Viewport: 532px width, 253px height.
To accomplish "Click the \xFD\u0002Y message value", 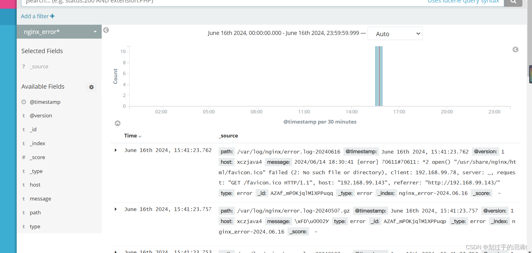I will pos(312,221).
